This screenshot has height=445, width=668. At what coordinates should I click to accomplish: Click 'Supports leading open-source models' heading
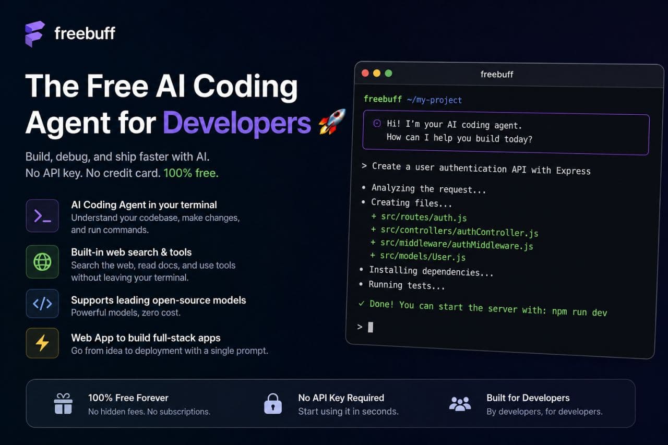point(159,300)
